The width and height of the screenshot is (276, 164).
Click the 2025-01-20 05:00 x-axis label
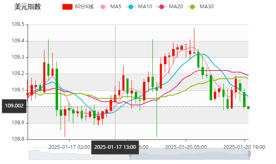tap(185, 146)
